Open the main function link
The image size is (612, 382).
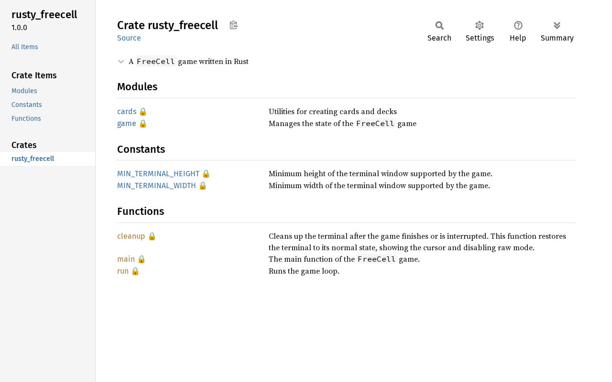tap(126, 259)
